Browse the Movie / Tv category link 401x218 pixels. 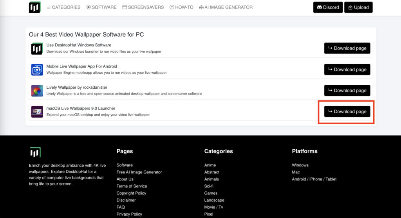click(213, 207)
